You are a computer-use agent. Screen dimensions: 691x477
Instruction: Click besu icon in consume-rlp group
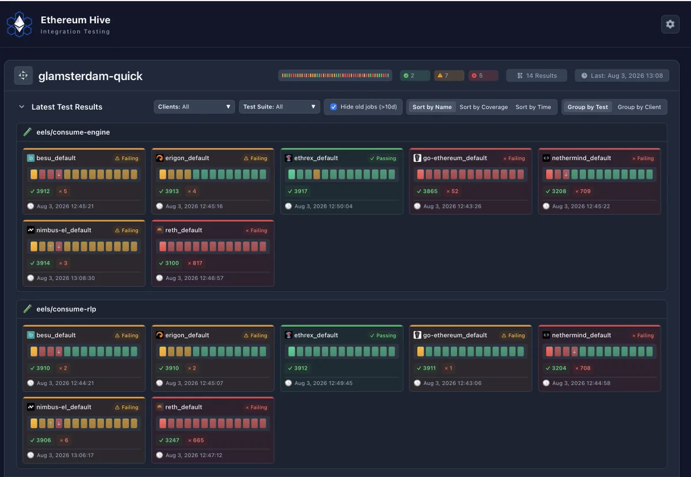(31, 335)
